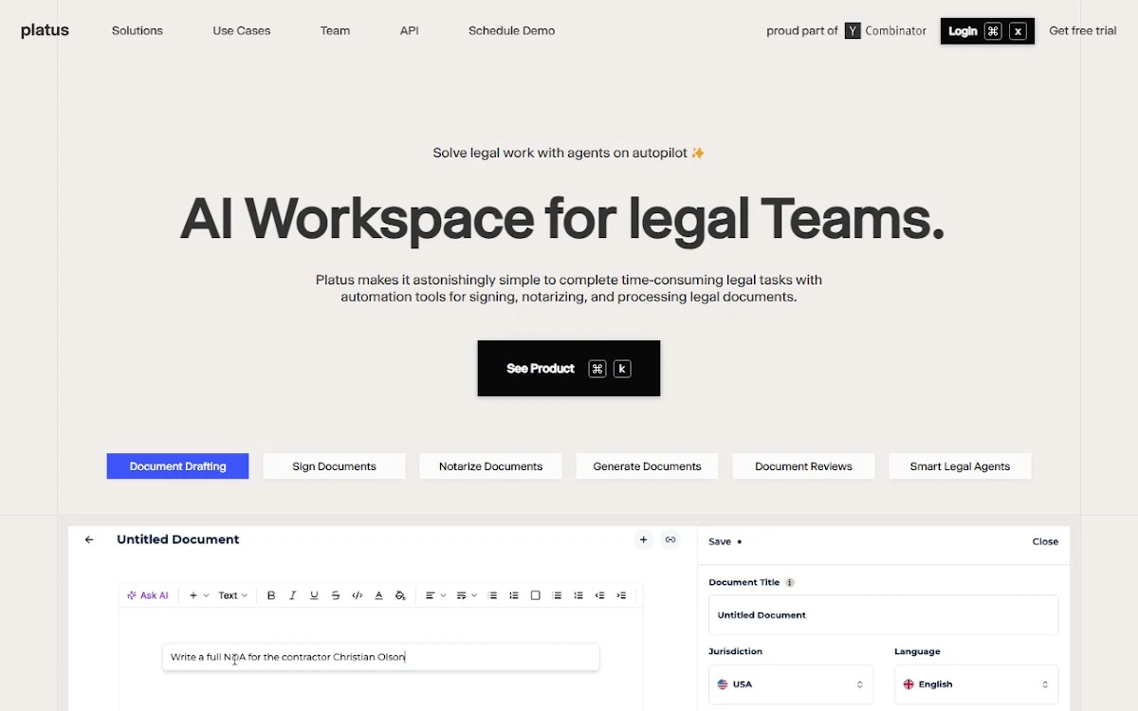Screen dimensions: 1138x711
Task: Open the Text style dropdown
Action: click(232, 595)
